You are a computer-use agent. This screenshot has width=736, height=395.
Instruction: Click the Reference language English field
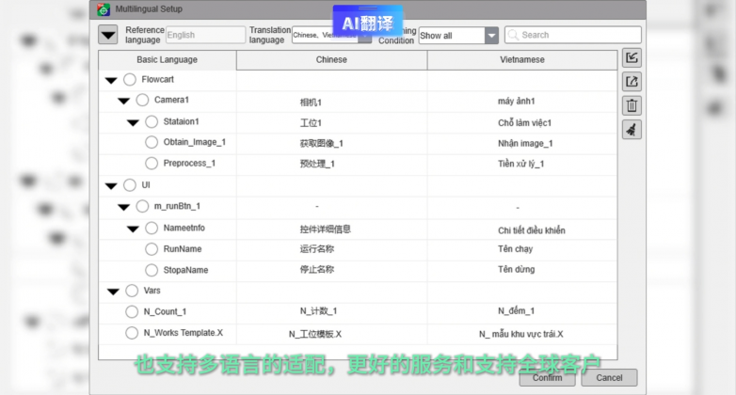pos(204,36)
